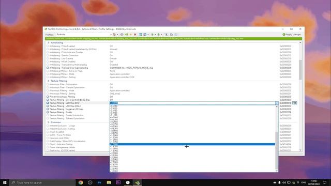Select Antialiasing - Gamma Correction row
Screen dimensions: 331x186
64,55
